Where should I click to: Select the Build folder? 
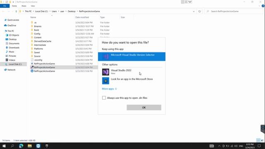pyautogui.click(x=36, y=30)
